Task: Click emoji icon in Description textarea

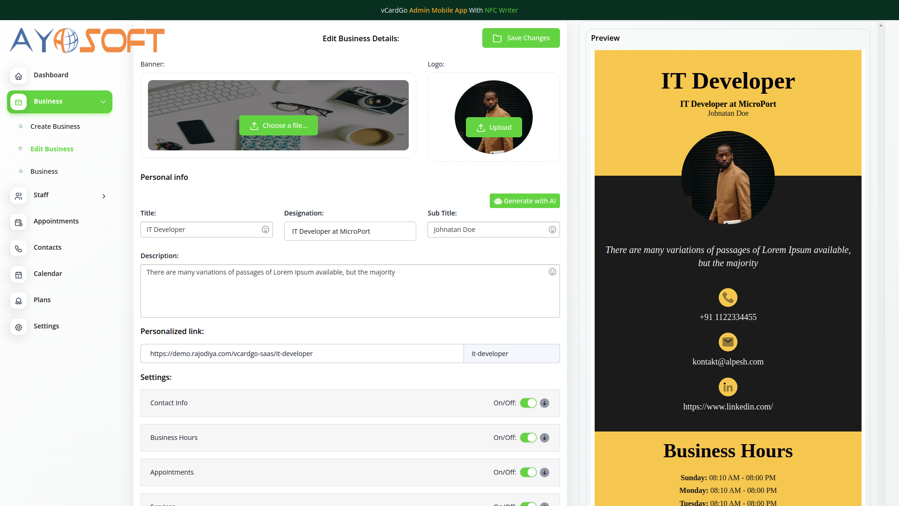Action: coord(552,272)
